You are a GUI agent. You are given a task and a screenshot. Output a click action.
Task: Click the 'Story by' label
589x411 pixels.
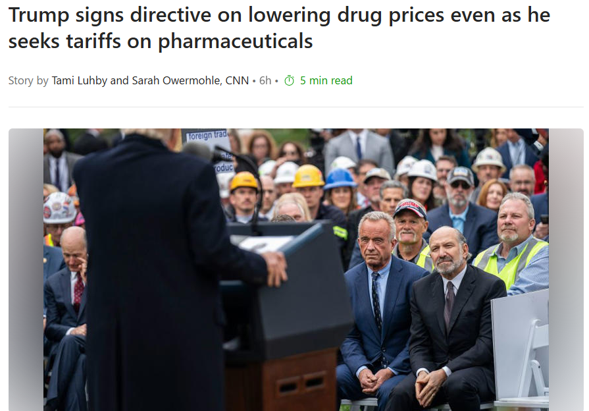click(28, 80)
